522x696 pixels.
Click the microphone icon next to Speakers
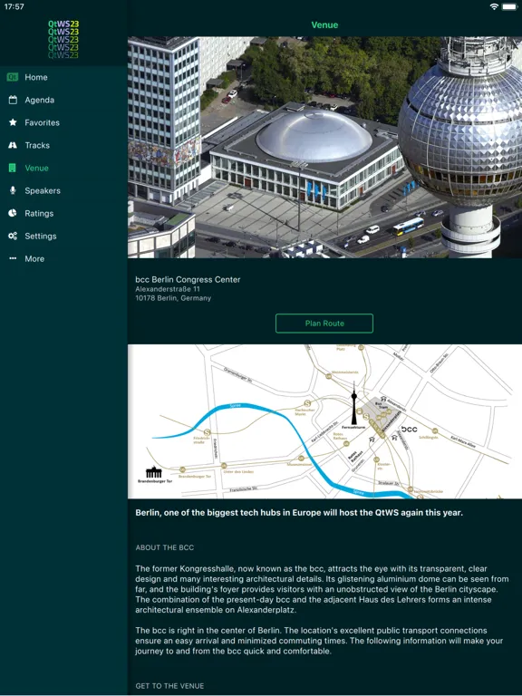coord(13,190)
